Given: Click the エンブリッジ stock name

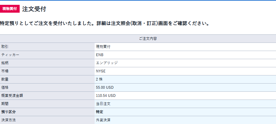Looking at the screenshot, I should click(107, 63).
